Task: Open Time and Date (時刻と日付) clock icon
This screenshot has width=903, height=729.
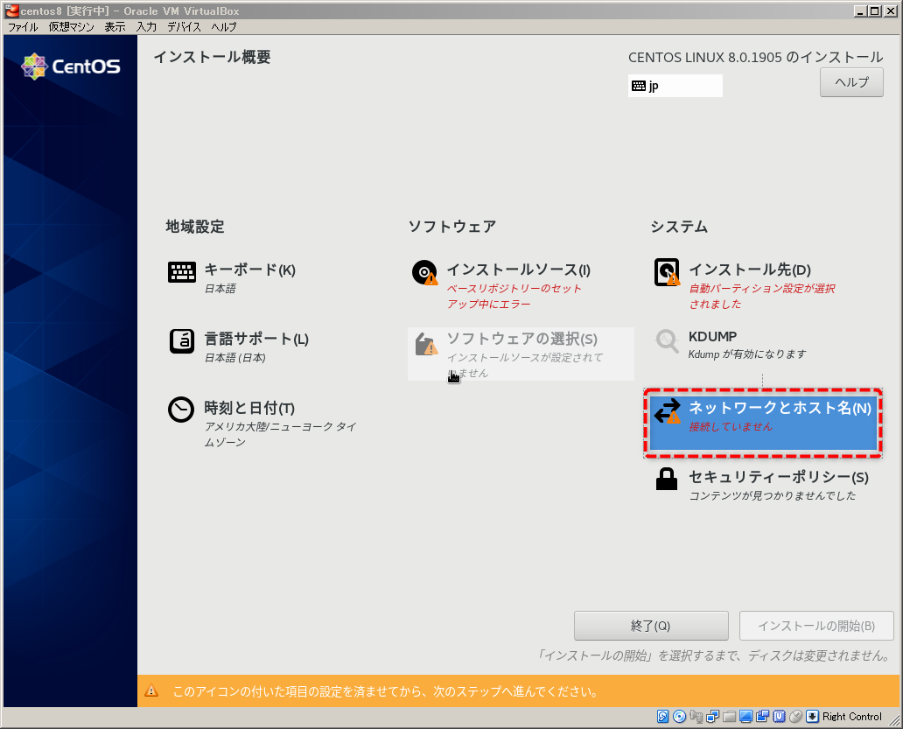Action: (181, 410)
